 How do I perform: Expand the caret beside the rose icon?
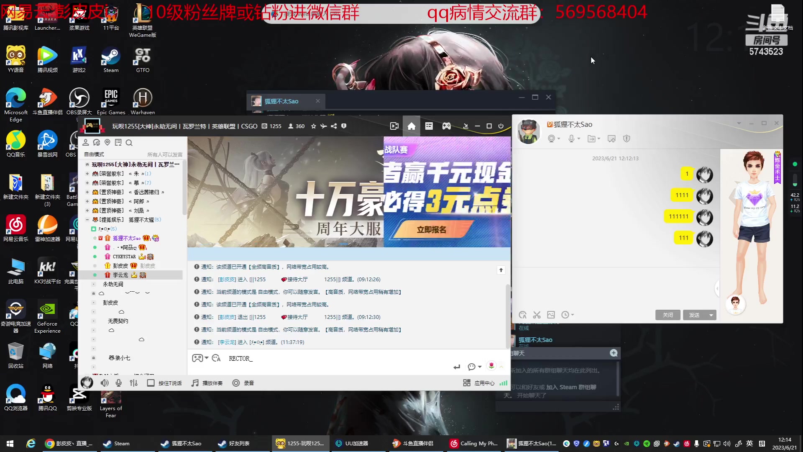click(501, 367)
